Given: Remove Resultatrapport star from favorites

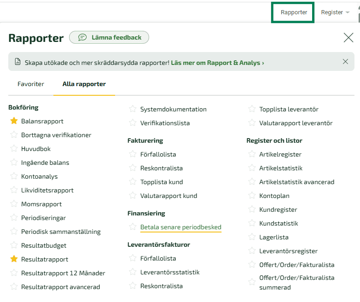Looking at the screenshot, I should click(14, 259).
